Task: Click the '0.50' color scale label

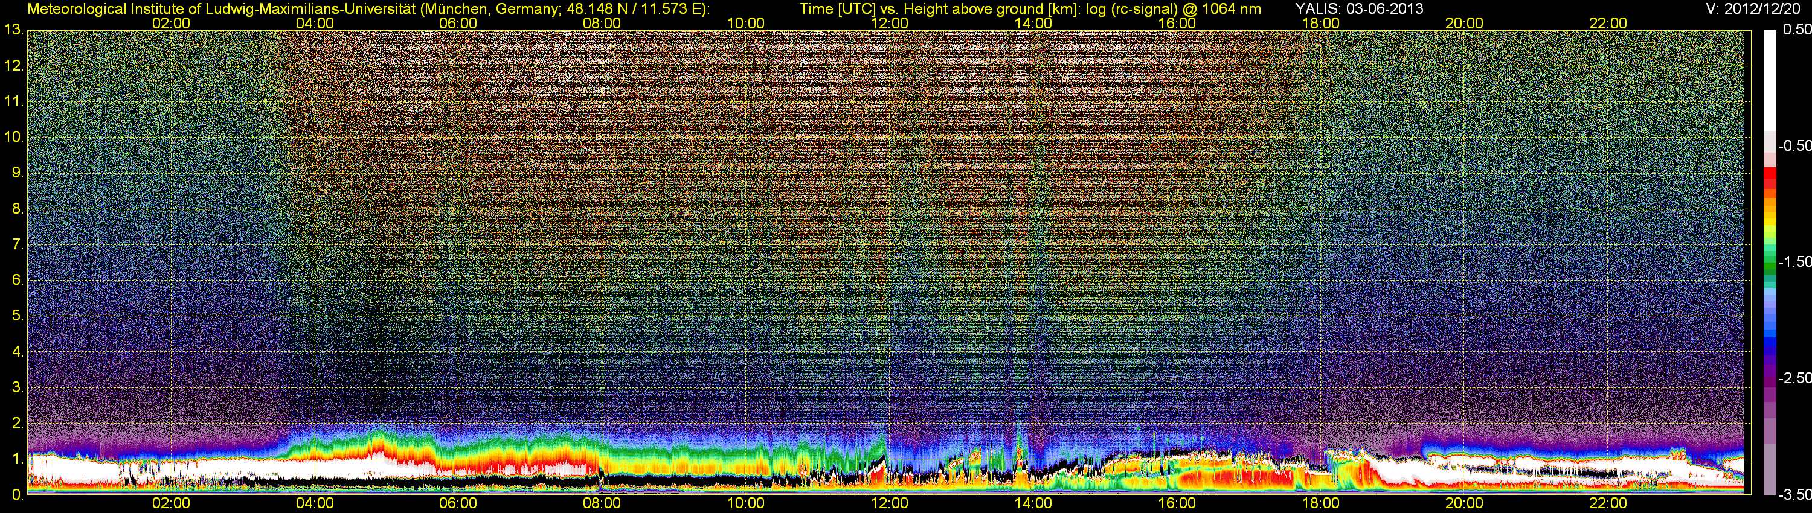Action: point(1796,30)
